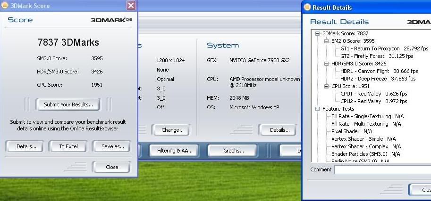
Task: Collapse the CPU Score: 1951 node
Action: point(327,86)
